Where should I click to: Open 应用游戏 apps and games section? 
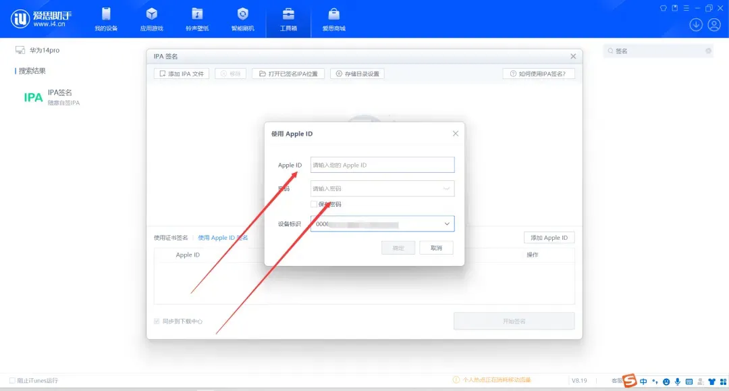pos(151,19)
